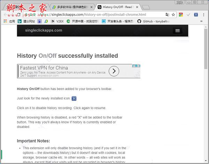Open the blue-green D bookmark icon
Screen dimensions: 209x164
[46, 21]
